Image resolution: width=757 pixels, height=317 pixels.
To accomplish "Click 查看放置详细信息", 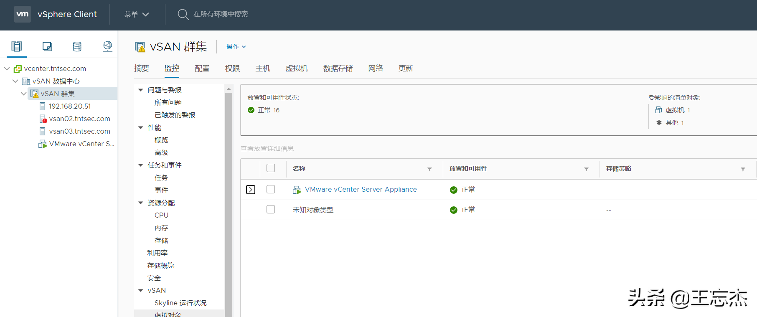I will click(267, 149).
